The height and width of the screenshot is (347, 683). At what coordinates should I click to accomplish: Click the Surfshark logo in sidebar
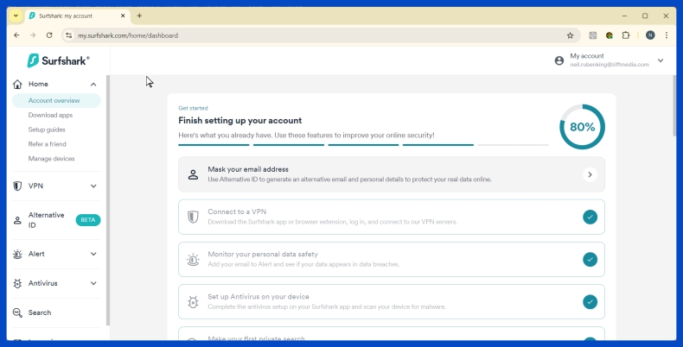coord(58,60)
